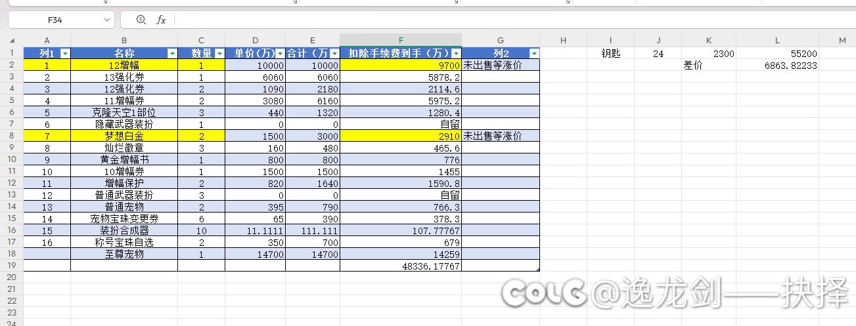The width and height of the screenshot is (856, 326).
Task: Select the 未出售等涨价 cell in row 8
Action: click(501, 136)
